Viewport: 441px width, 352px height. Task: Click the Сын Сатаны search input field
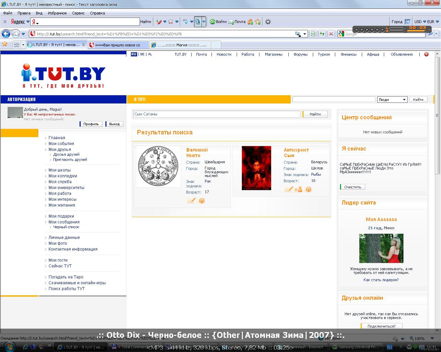click(217, 114)
